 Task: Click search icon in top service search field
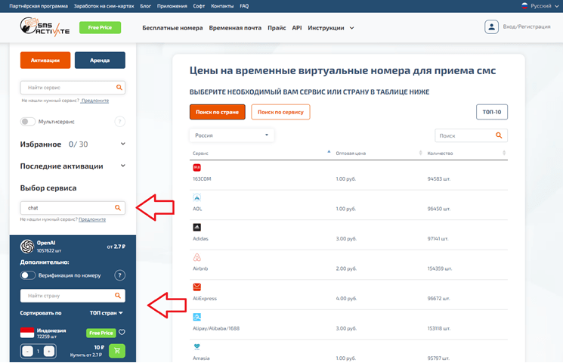tap(119, 87)
